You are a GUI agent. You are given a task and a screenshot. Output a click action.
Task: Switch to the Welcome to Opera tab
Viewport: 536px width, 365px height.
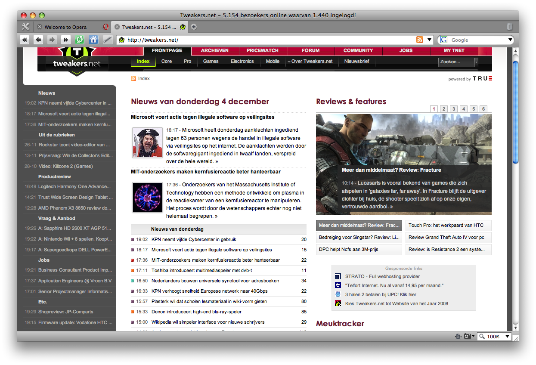pyautogui.click(x=72, y=27)
